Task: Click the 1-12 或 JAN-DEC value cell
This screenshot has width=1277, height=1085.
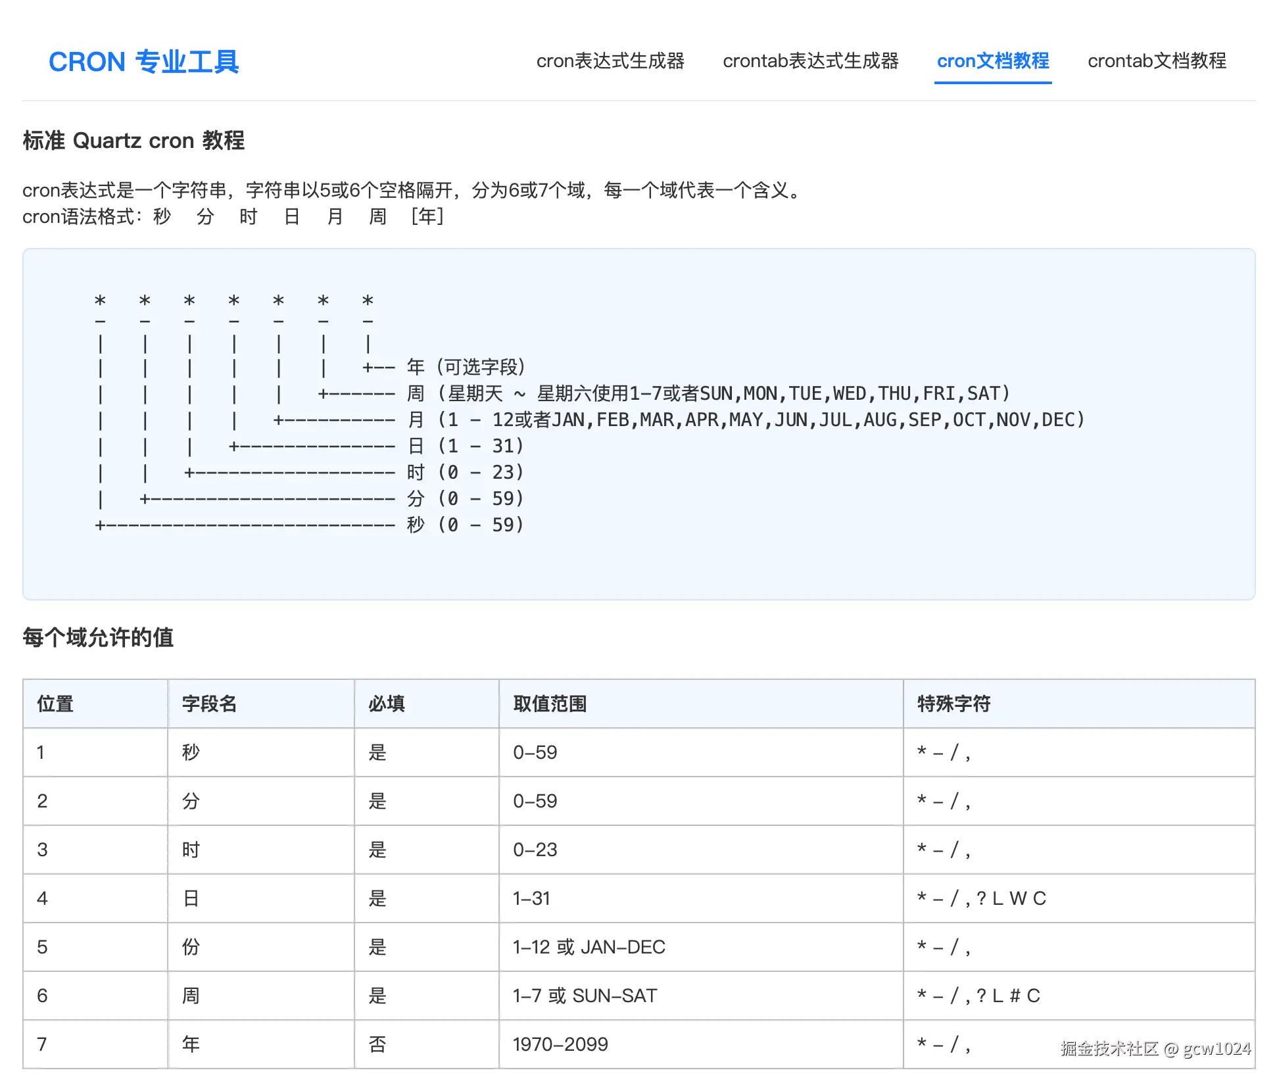Action: (x=589, y=947)
